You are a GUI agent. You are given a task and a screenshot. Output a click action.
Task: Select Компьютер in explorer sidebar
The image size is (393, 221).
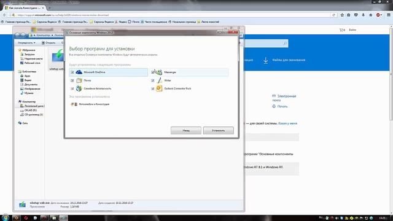27,102
